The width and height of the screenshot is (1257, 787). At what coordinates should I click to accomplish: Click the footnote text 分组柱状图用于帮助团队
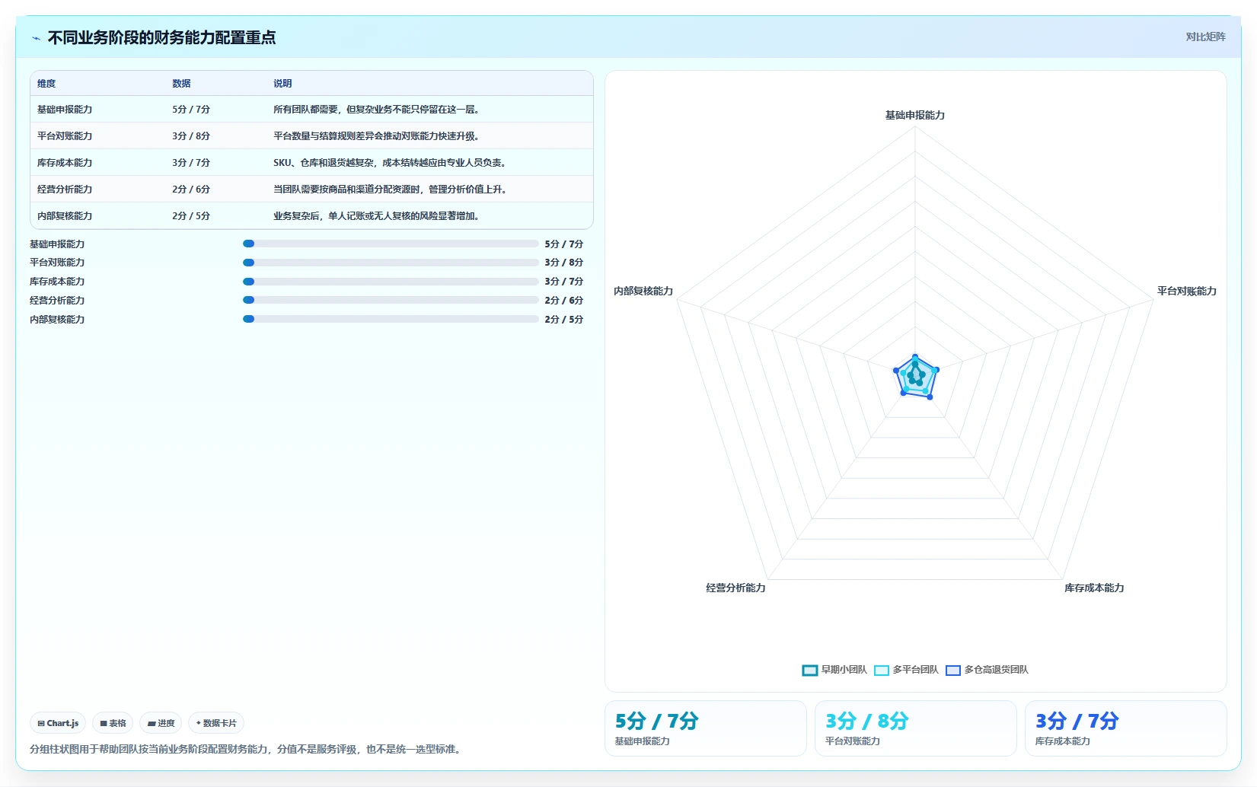point(247,750)
